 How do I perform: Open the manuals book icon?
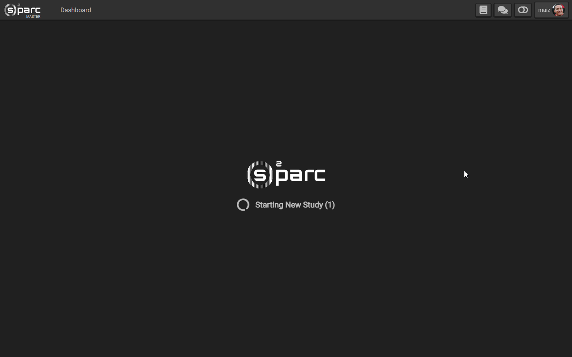coord(483,10)
